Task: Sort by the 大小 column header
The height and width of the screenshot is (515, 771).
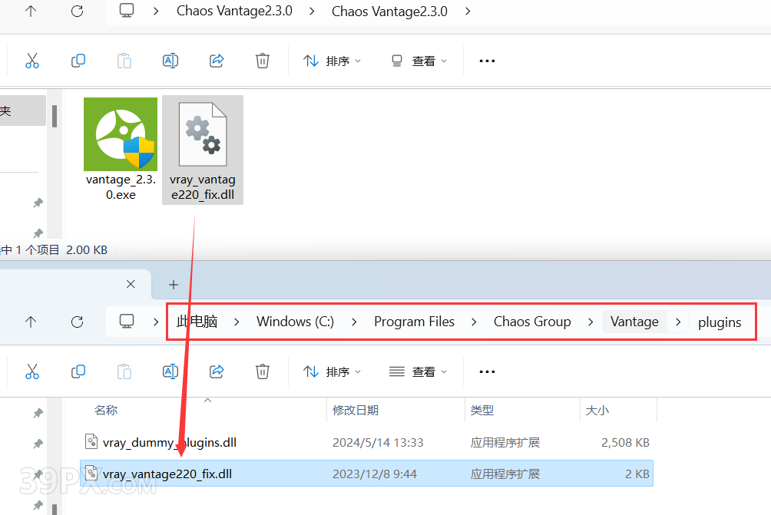Action: click(597, 411)
